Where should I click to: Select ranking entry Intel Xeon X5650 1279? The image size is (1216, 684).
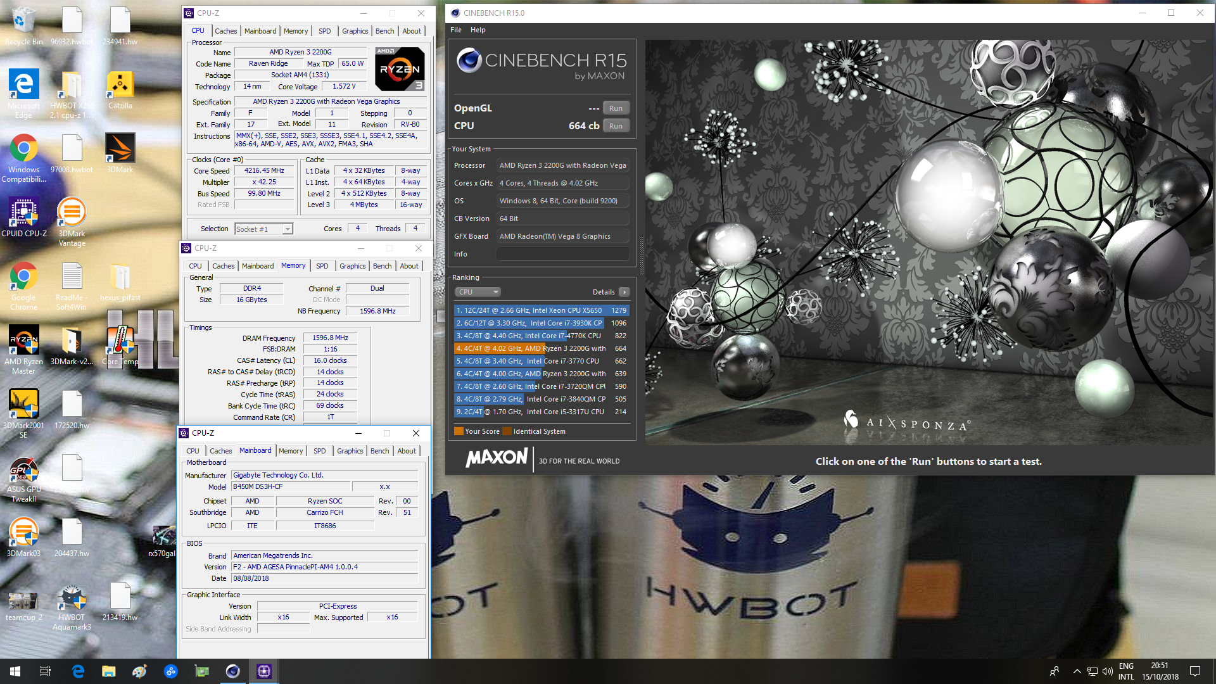(x=541, y=310)
